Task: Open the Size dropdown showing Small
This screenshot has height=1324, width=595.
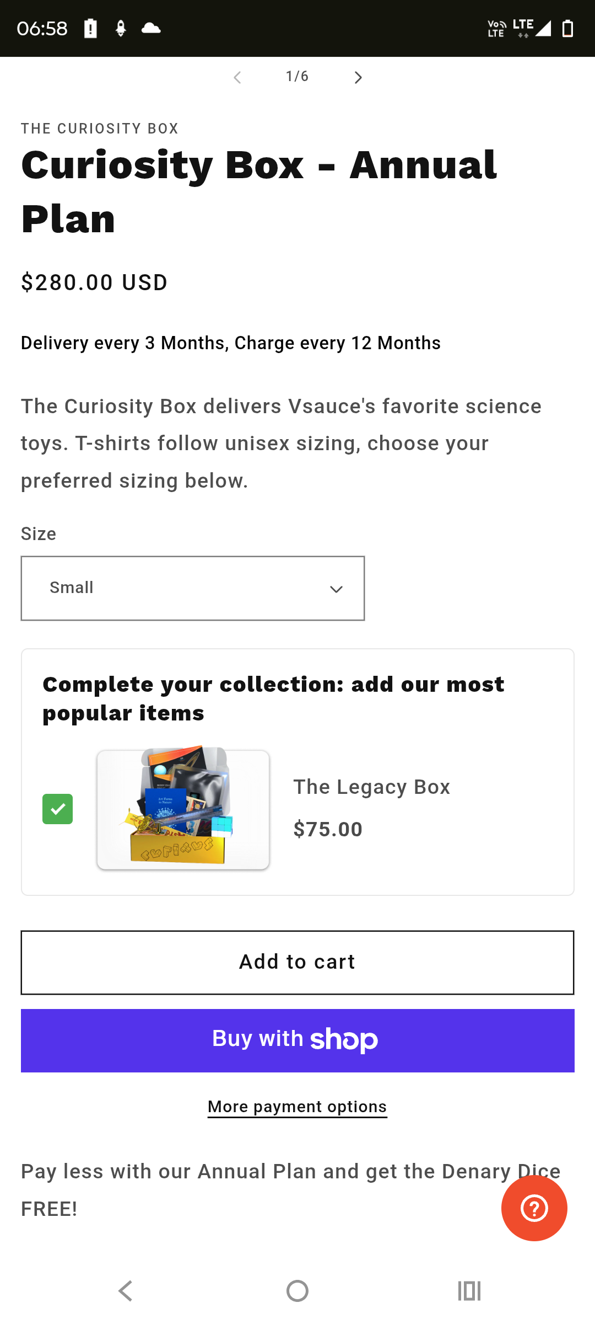Action: point(193,588)
